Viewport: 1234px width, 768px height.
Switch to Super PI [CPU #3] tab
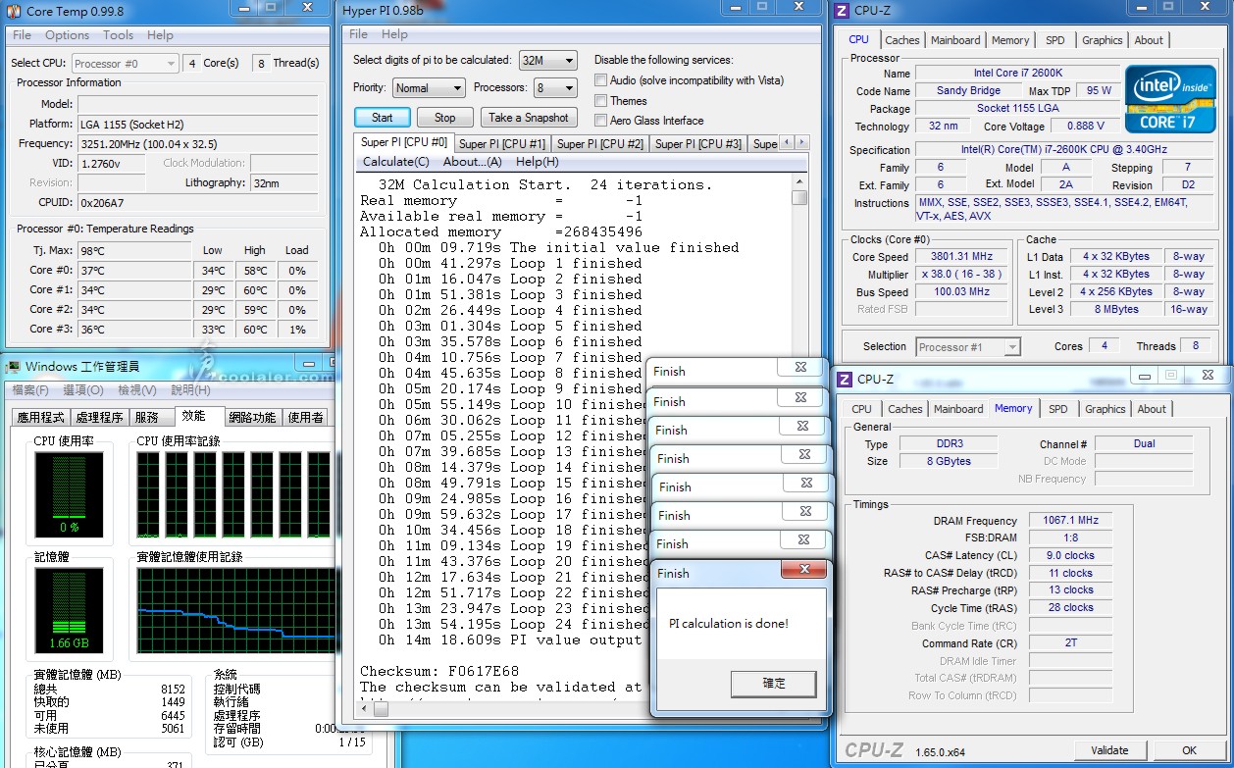coord(698,144)
